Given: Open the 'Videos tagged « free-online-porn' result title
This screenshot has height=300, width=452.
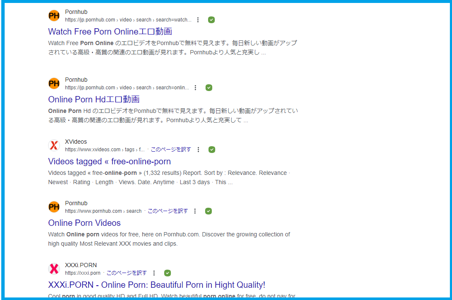Looking at the screenshot, I should [109, 161].
